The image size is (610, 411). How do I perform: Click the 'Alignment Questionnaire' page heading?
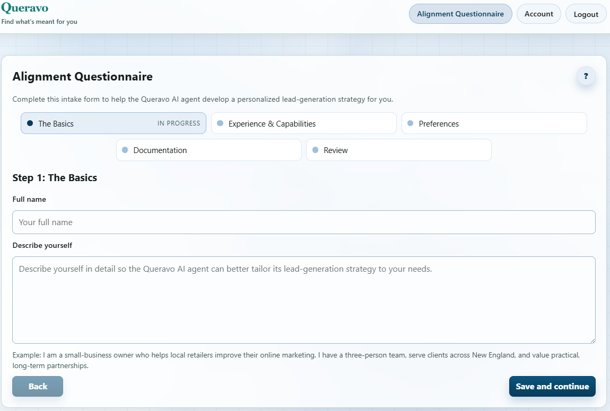[x=82, y=76]
